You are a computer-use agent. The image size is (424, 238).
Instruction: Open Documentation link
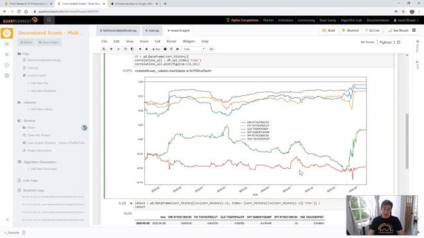tap(378, 20)
